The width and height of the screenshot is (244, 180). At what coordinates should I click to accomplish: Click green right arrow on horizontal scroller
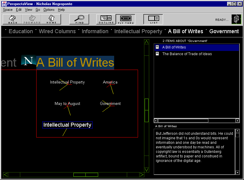pyautogui.click(x=142, y=175)
